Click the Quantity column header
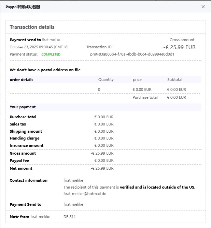The width and height of the screenshot is (211, 228). [106, 80]
